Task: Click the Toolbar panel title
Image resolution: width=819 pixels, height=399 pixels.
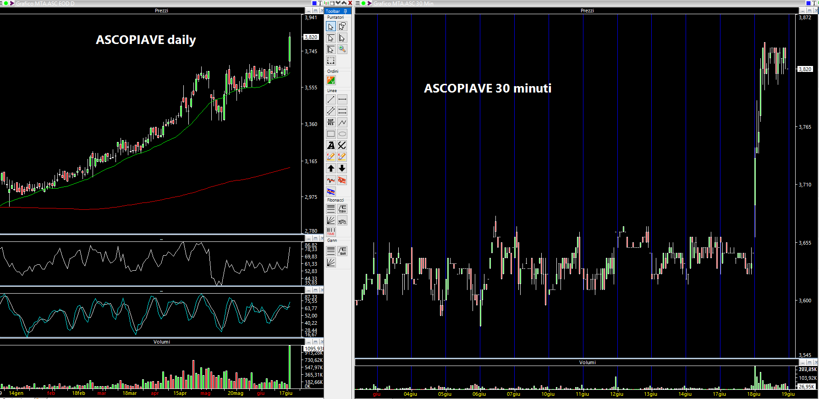Action: 333,11
